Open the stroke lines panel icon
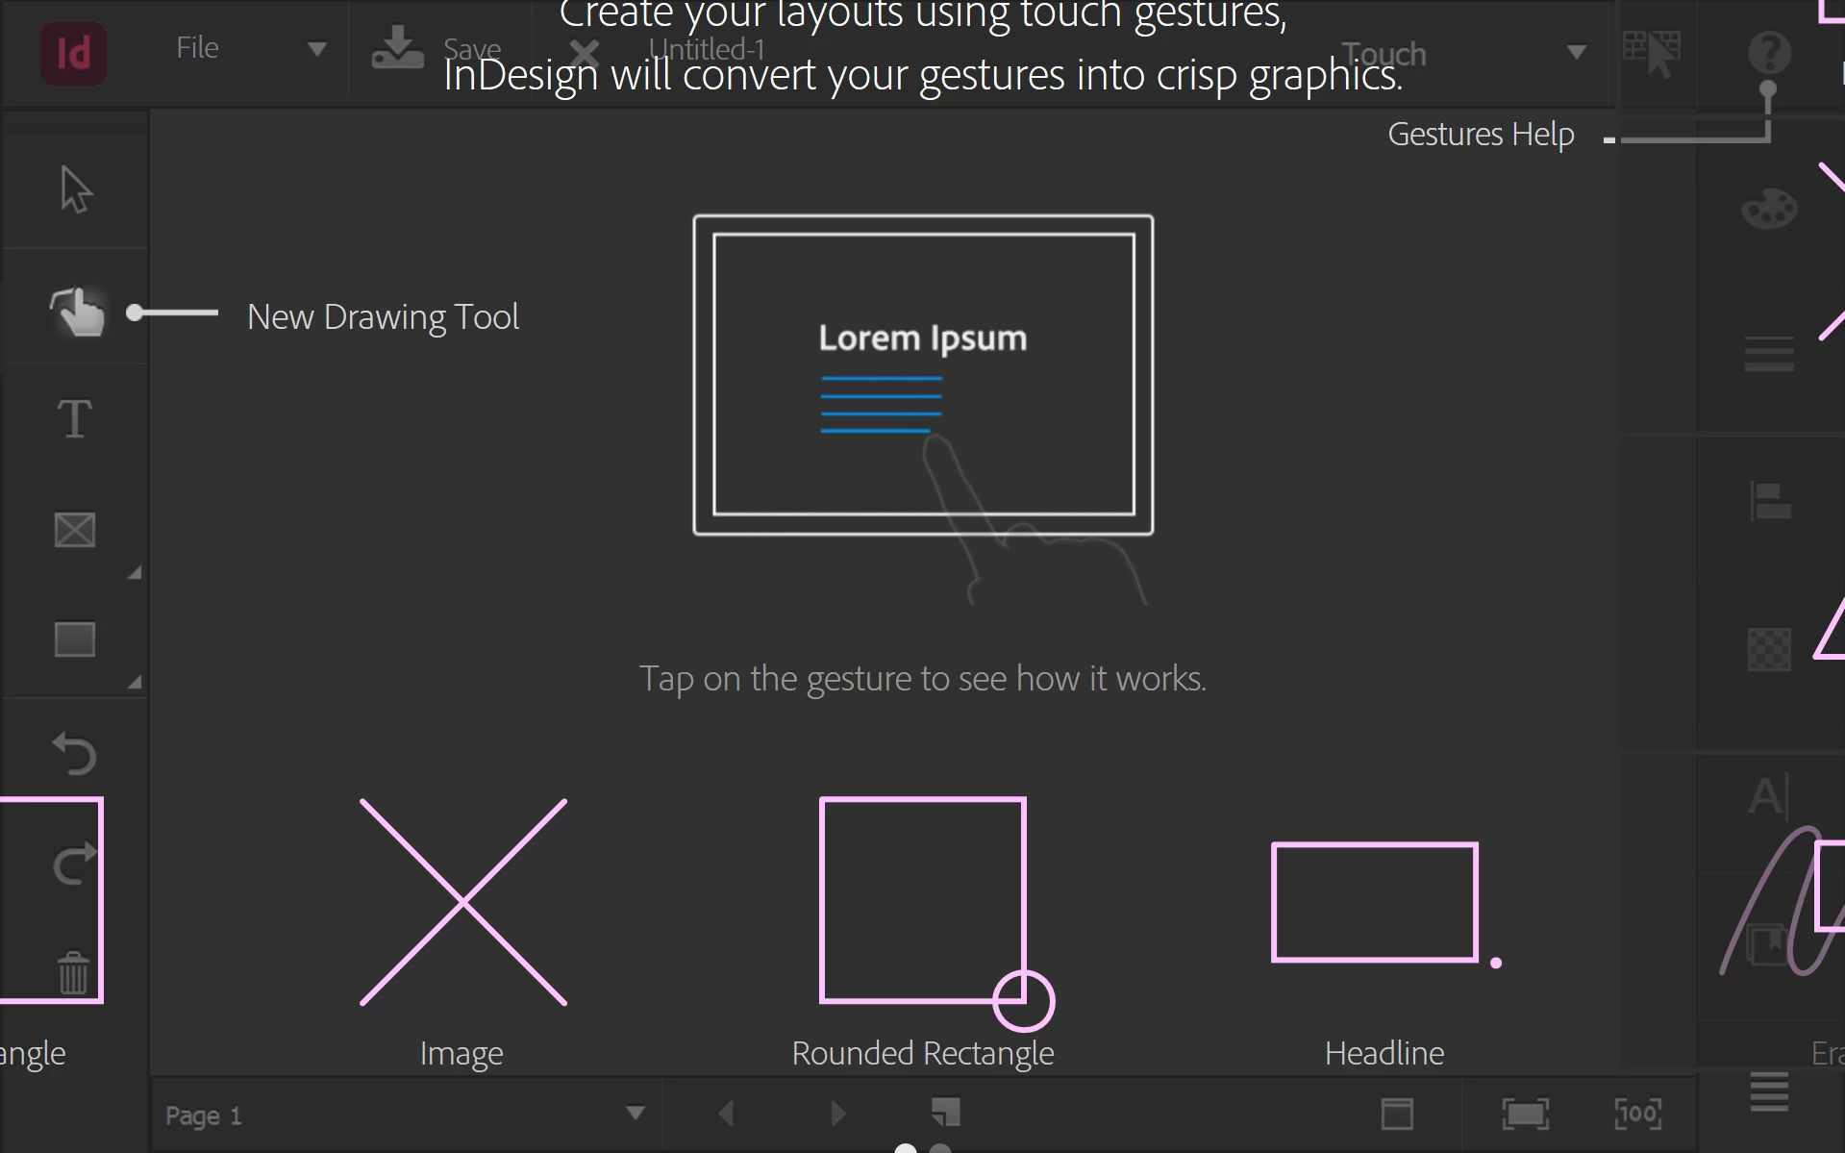Image resolution: width=1845 pixels, height=1153 pixels. point(1769,354)
